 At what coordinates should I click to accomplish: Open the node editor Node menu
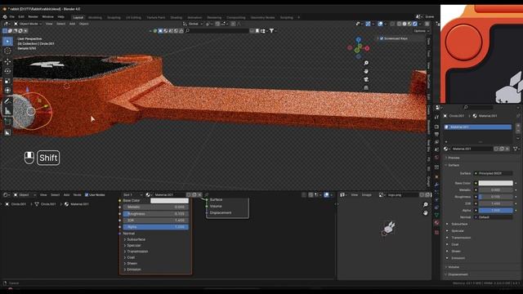[x=77, y=195]
